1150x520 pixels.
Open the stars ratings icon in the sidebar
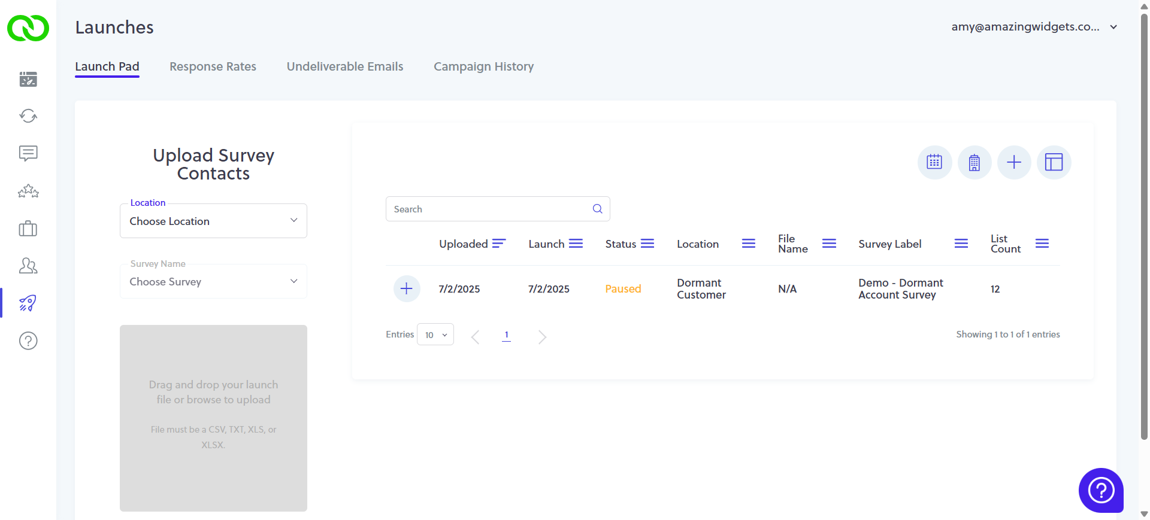point(28,191)
